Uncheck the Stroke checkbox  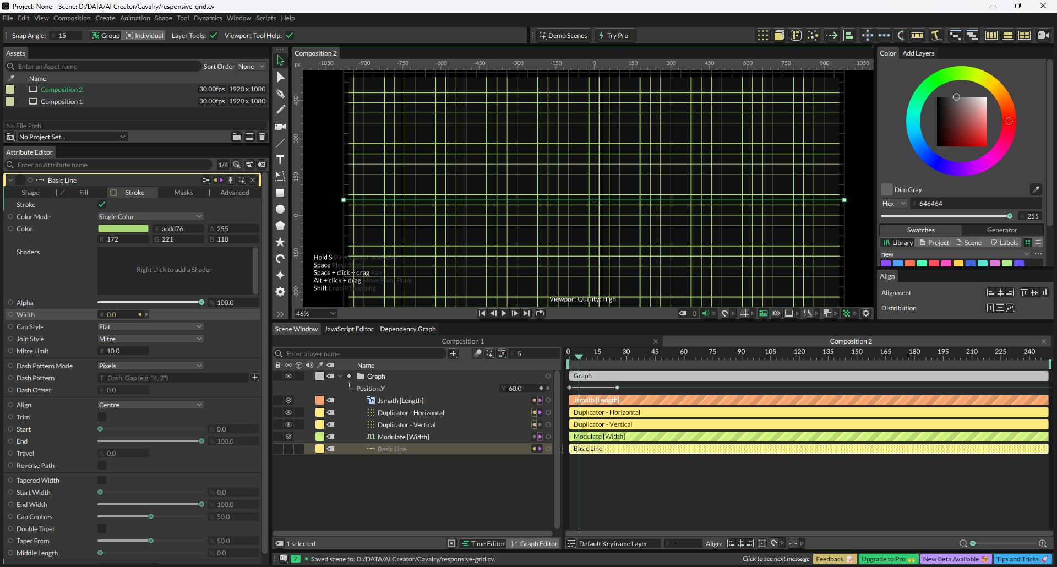pos(102,204)
